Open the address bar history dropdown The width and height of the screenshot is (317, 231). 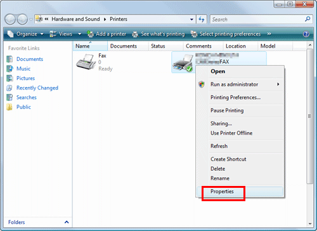point(191,20)
